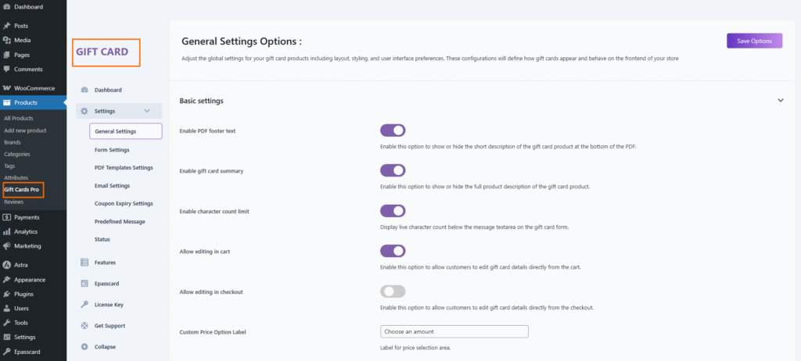The width and height of the screenshot is (801, 361).
Task: Click the Collapse sidebar icon
Action: click(84, 346)
